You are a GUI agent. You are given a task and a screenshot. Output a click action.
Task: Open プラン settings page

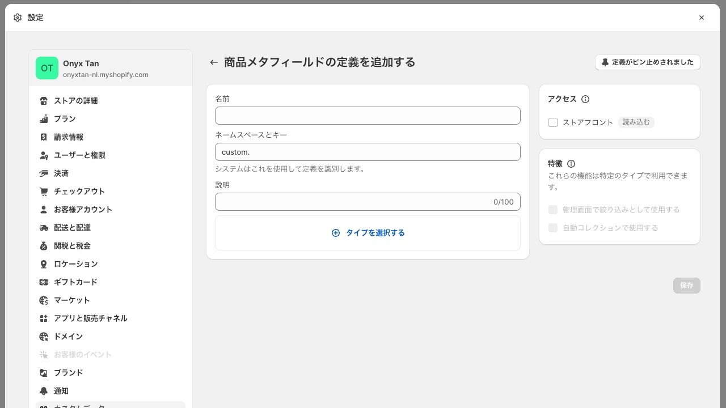pos(111,119)
